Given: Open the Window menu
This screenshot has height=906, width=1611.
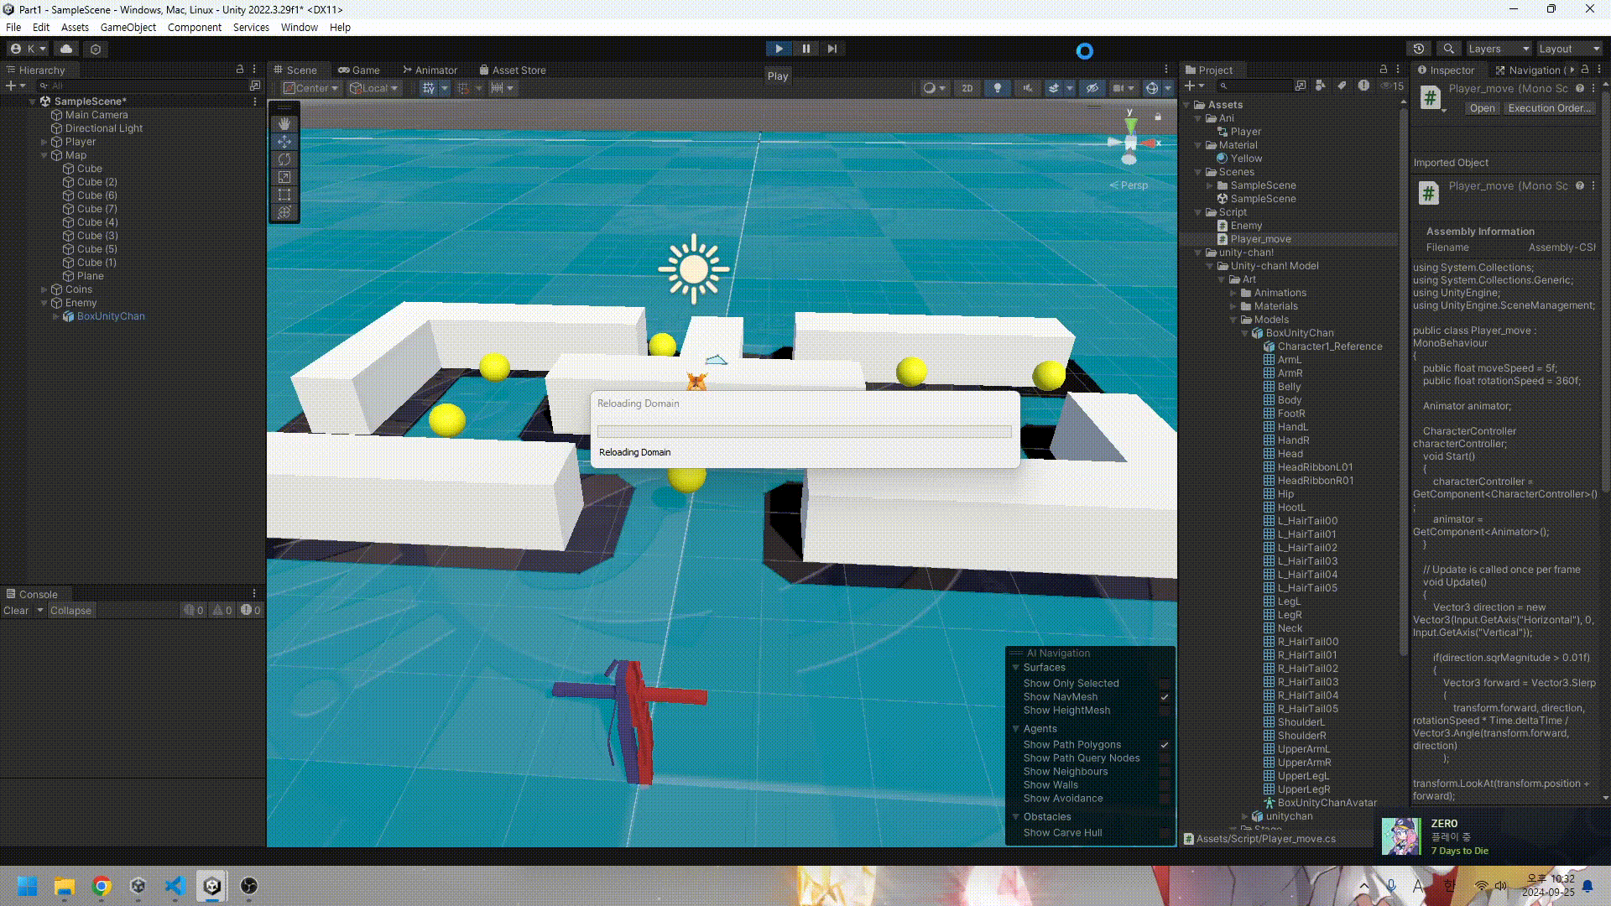Looking at the screenshot, I should click(299, 28).
